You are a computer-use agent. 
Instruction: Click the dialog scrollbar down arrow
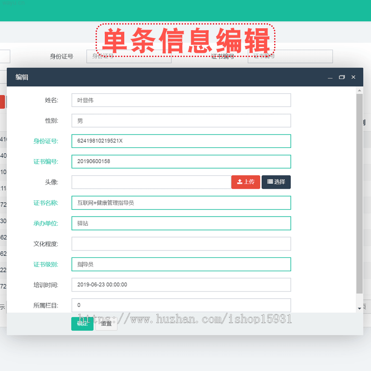point(359,308)
